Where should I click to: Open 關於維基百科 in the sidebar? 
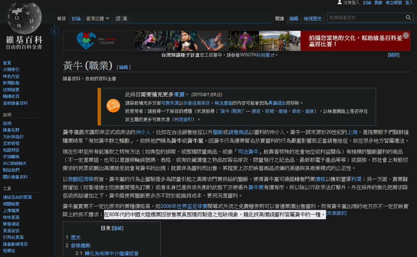point(15,177)
